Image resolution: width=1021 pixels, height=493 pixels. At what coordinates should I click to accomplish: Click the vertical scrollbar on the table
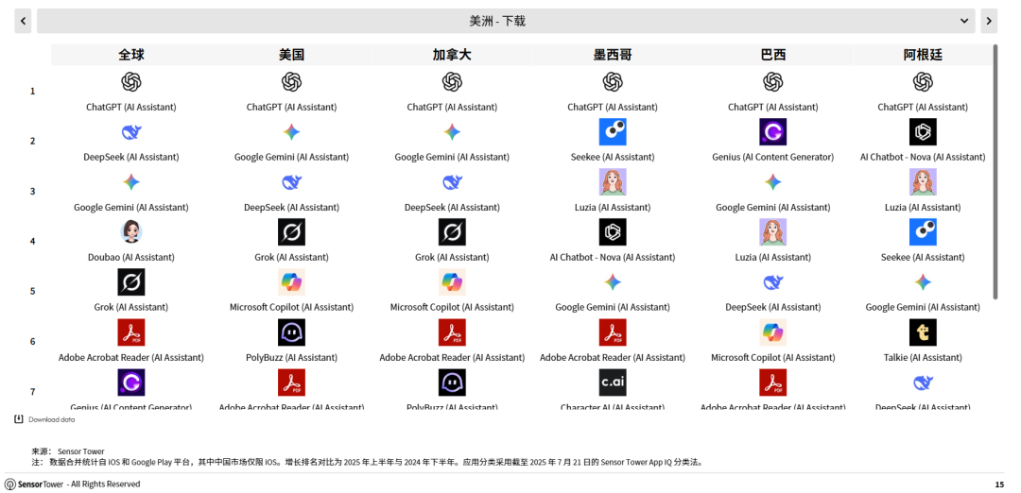[x=995, y=170]
